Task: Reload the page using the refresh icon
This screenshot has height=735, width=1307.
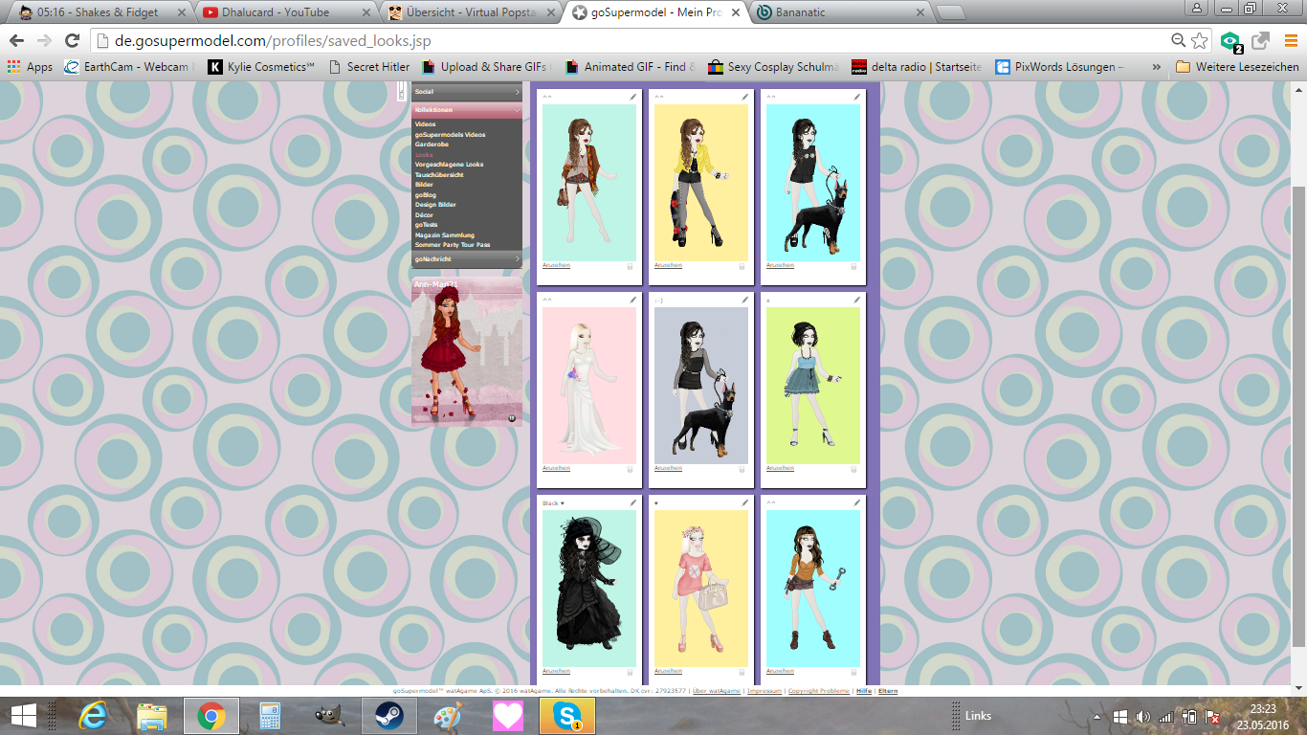Action: click(x=72, y=41)
